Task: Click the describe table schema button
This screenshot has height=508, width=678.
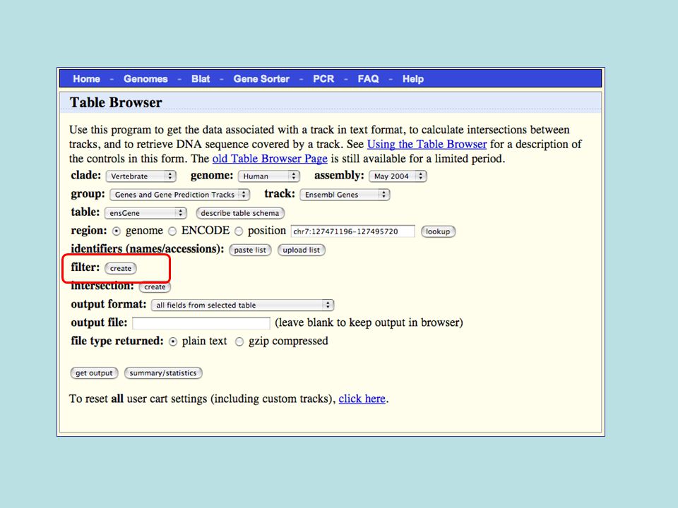Action: click(x=240, y=213)
